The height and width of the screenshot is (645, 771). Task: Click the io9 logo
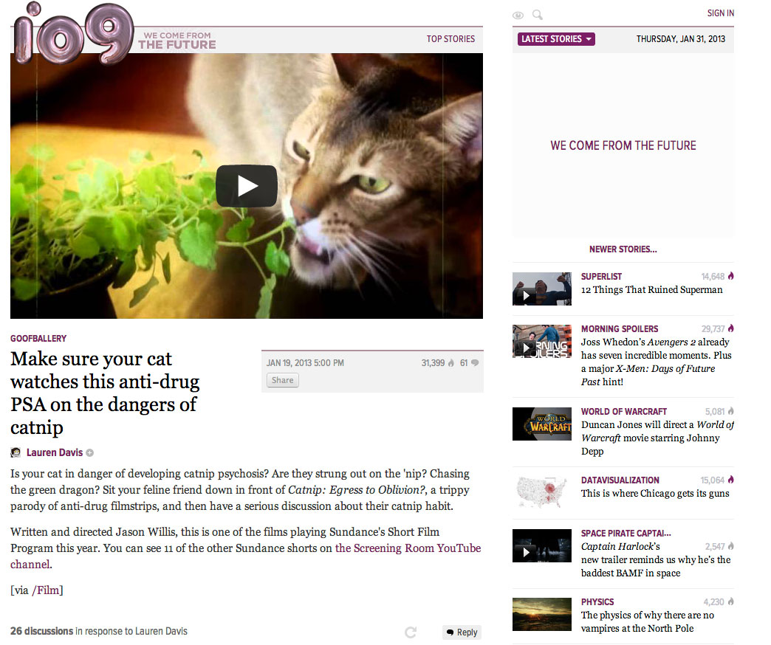click(74, 33)
